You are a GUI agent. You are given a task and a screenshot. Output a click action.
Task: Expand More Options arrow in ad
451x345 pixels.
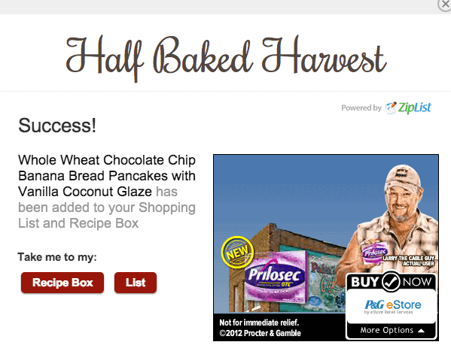(x=421, y=331)
